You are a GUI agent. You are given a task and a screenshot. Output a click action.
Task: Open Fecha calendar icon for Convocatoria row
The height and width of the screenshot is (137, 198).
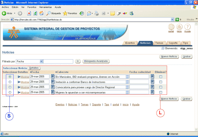coord(53,87)
